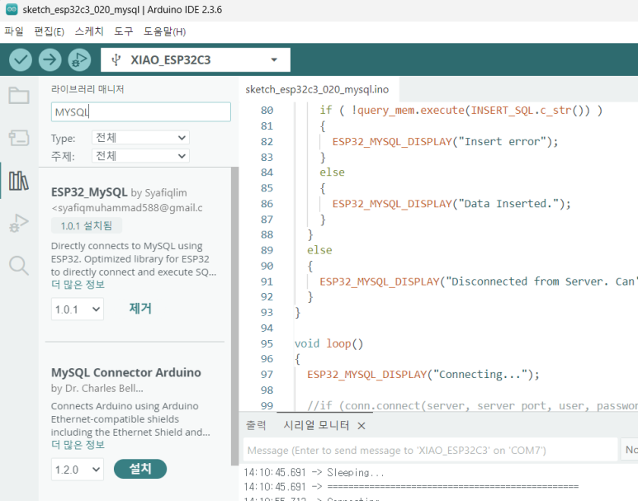Click the serial Message input field
Viewport: 638px width, 501px height.
[431, 450]
